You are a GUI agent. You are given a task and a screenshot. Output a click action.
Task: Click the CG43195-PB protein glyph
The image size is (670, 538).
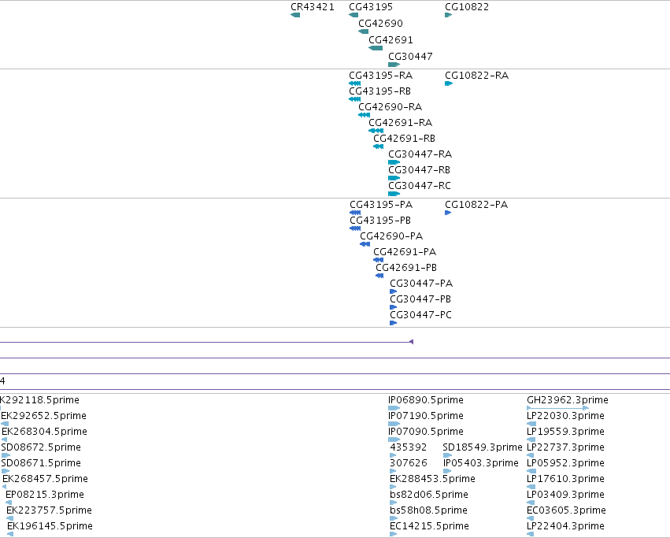355,228
